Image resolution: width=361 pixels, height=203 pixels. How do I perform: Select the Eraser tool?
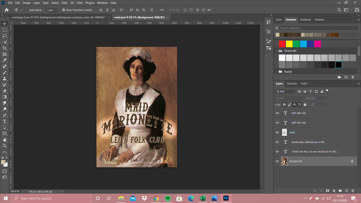click(x=5, y=91)
